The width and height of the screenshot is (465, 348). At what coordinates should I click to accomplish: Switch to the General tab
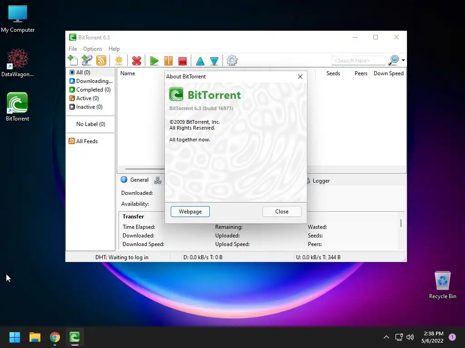(134, 180)
